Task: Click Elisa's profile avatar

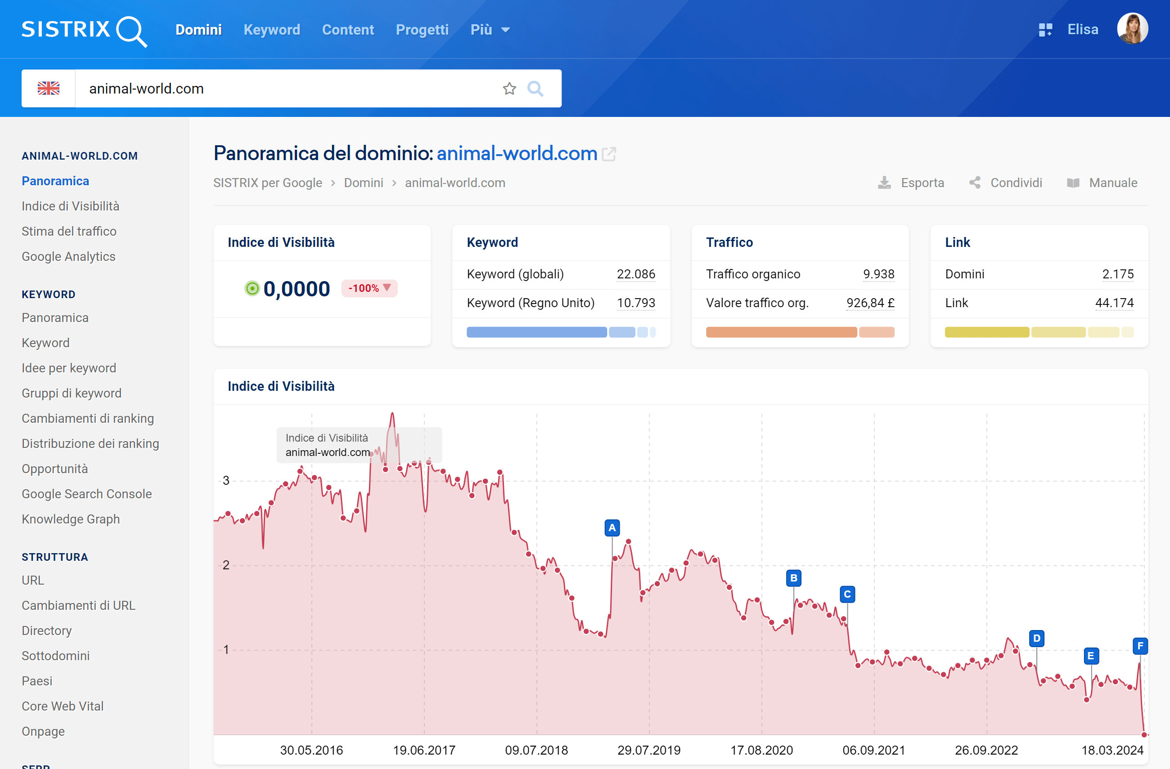Action: click(x=1132, y=28)
